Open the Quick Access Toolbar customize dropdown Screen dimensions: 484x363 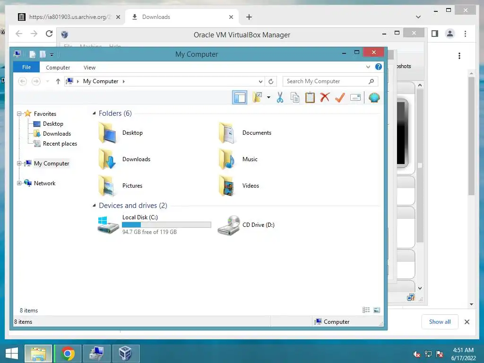coord(52,55)
